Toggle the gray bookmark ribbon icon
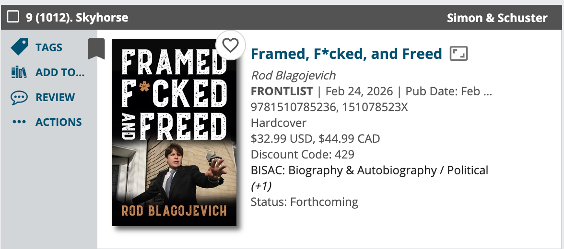The height and width of the screenshot is (249, 564). [96, 48]
